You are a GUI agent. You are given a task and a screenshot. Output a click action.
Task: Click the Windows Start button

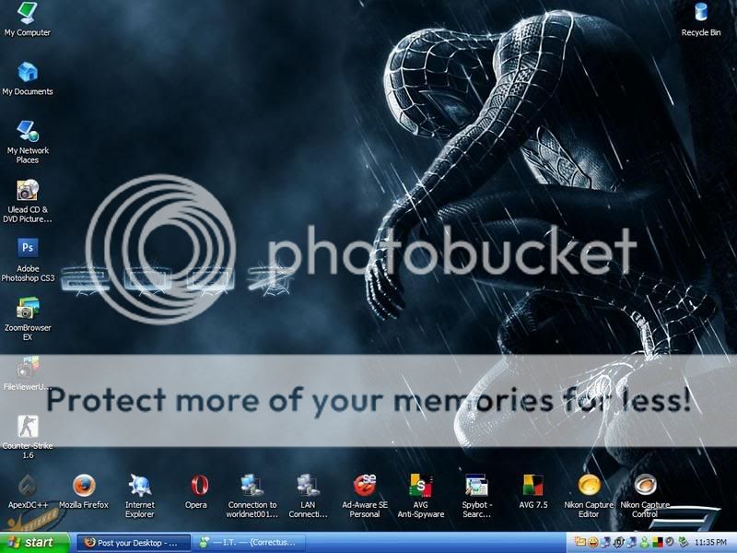(x=34, y=543)
